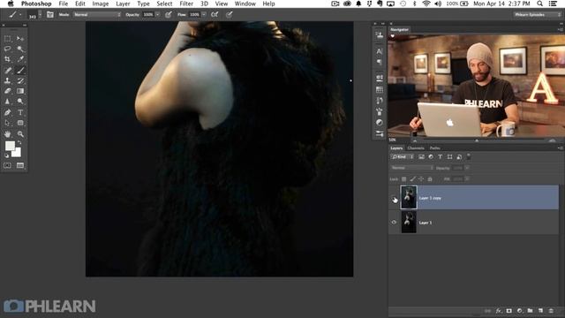
Task: Create a new group folder
Action: coord(530,311)
